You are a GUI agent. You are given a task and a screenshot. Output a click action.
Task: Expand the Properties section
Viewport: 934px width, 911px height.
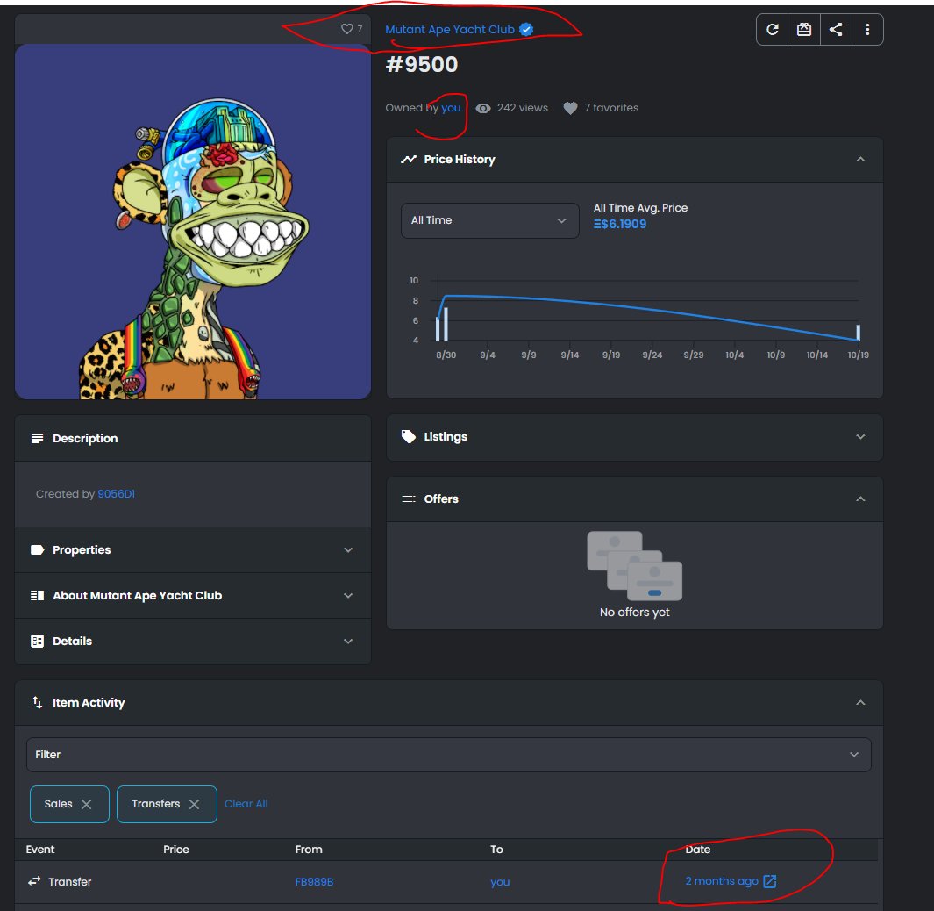click(x=348, y=549)
